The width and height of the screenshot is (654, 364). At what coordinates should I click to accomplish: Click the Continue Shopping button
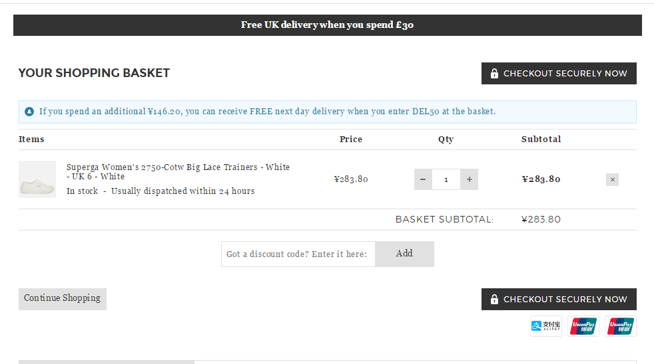[63, 299]
